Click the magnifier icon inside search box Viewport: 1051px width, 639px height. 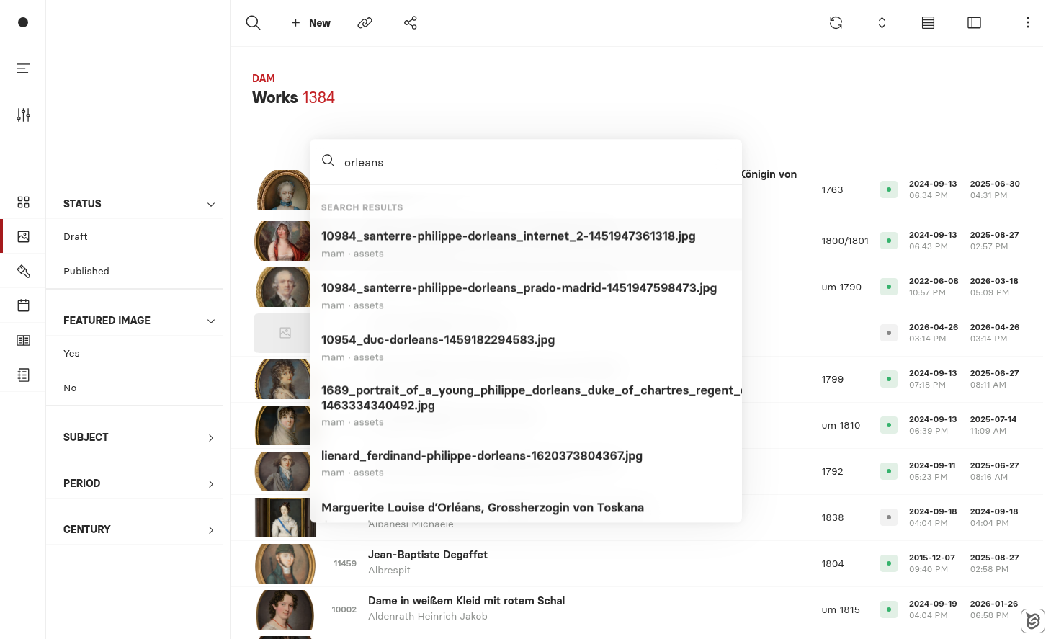pos(328,161)
